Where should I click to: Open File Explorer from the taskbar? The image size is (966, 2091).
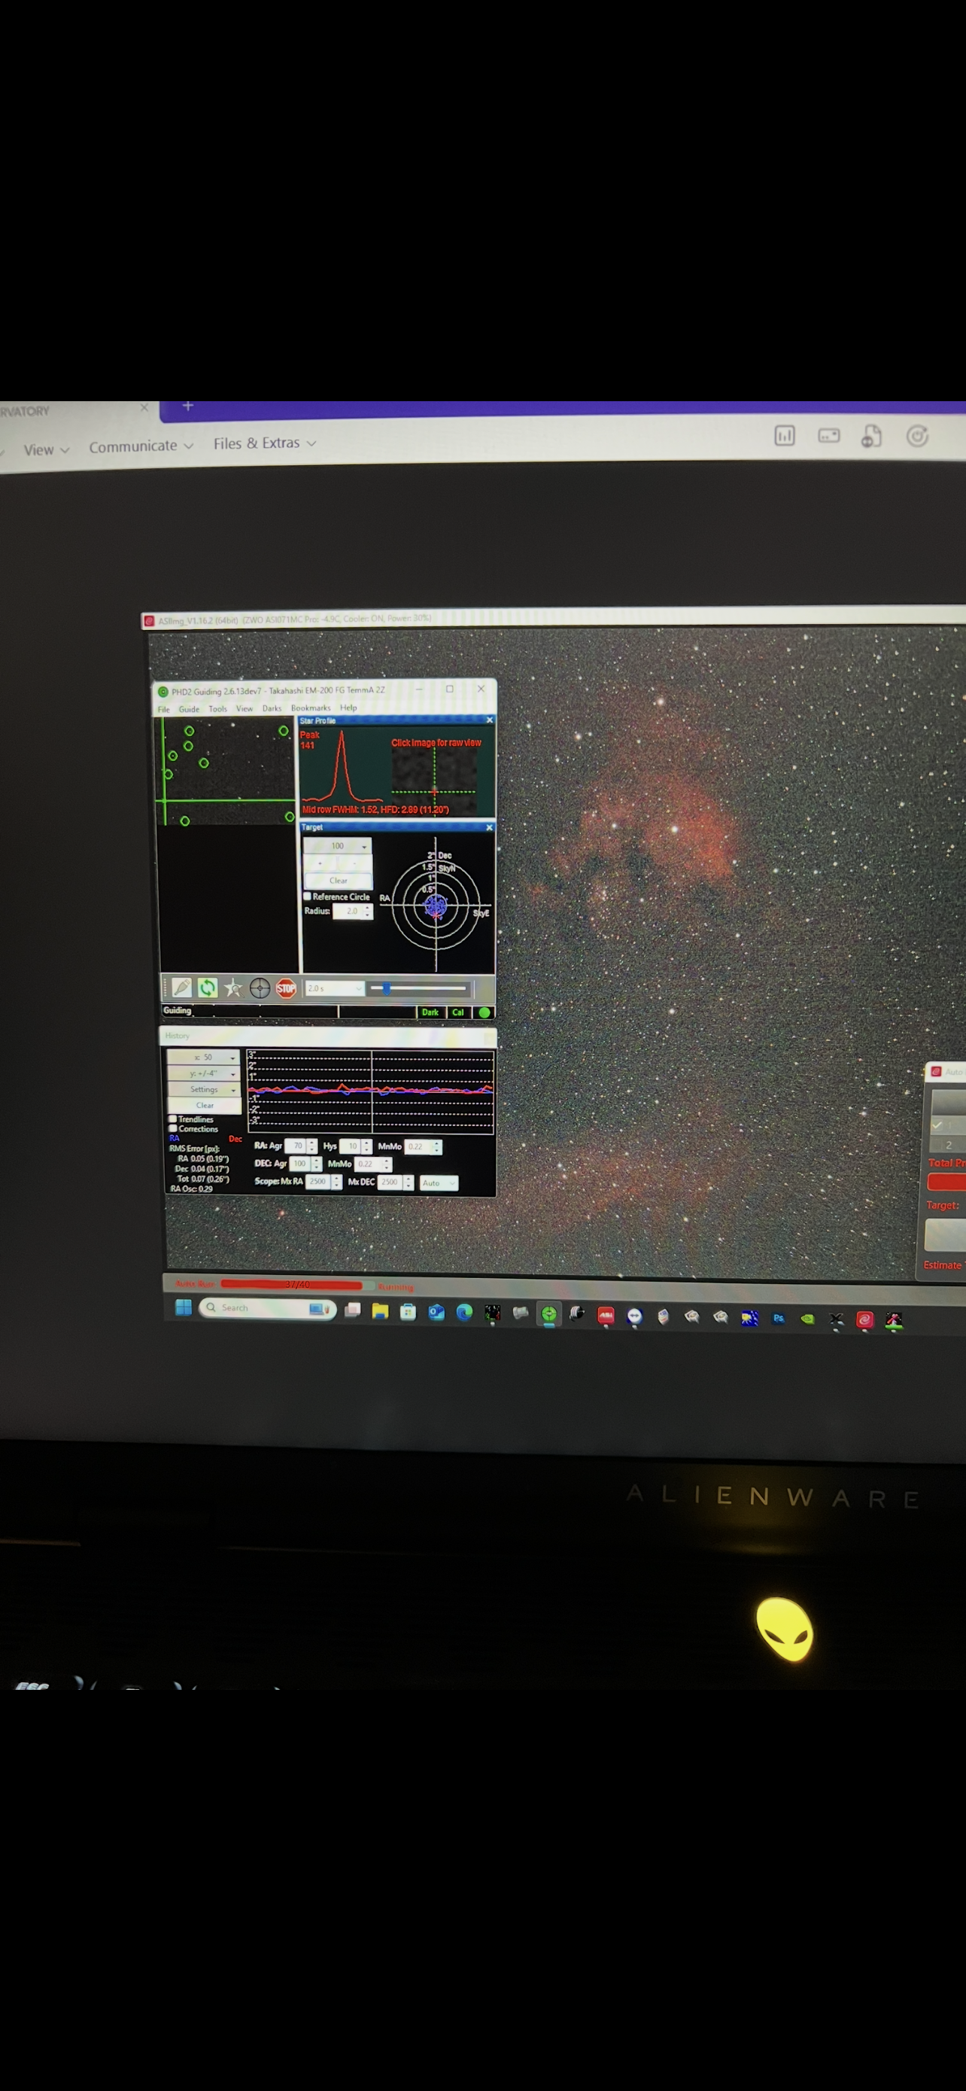pyautogui.click(x=380, y=1311)
